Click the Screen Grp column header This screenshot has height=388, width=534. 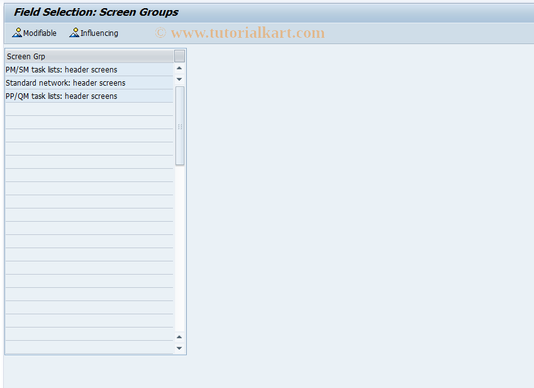click(25, 56)
